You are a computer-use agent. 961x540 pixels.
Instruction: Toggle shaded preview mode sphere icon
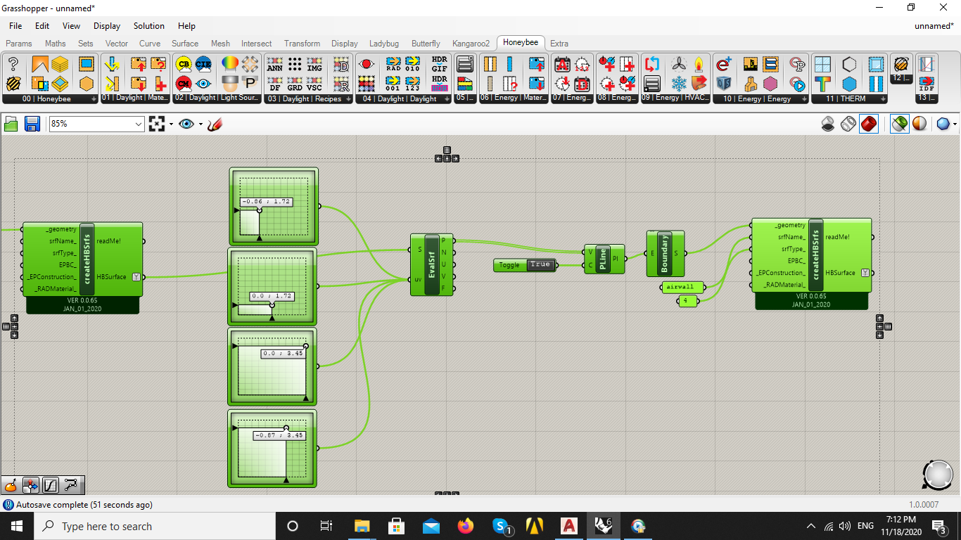click(919, 124)
